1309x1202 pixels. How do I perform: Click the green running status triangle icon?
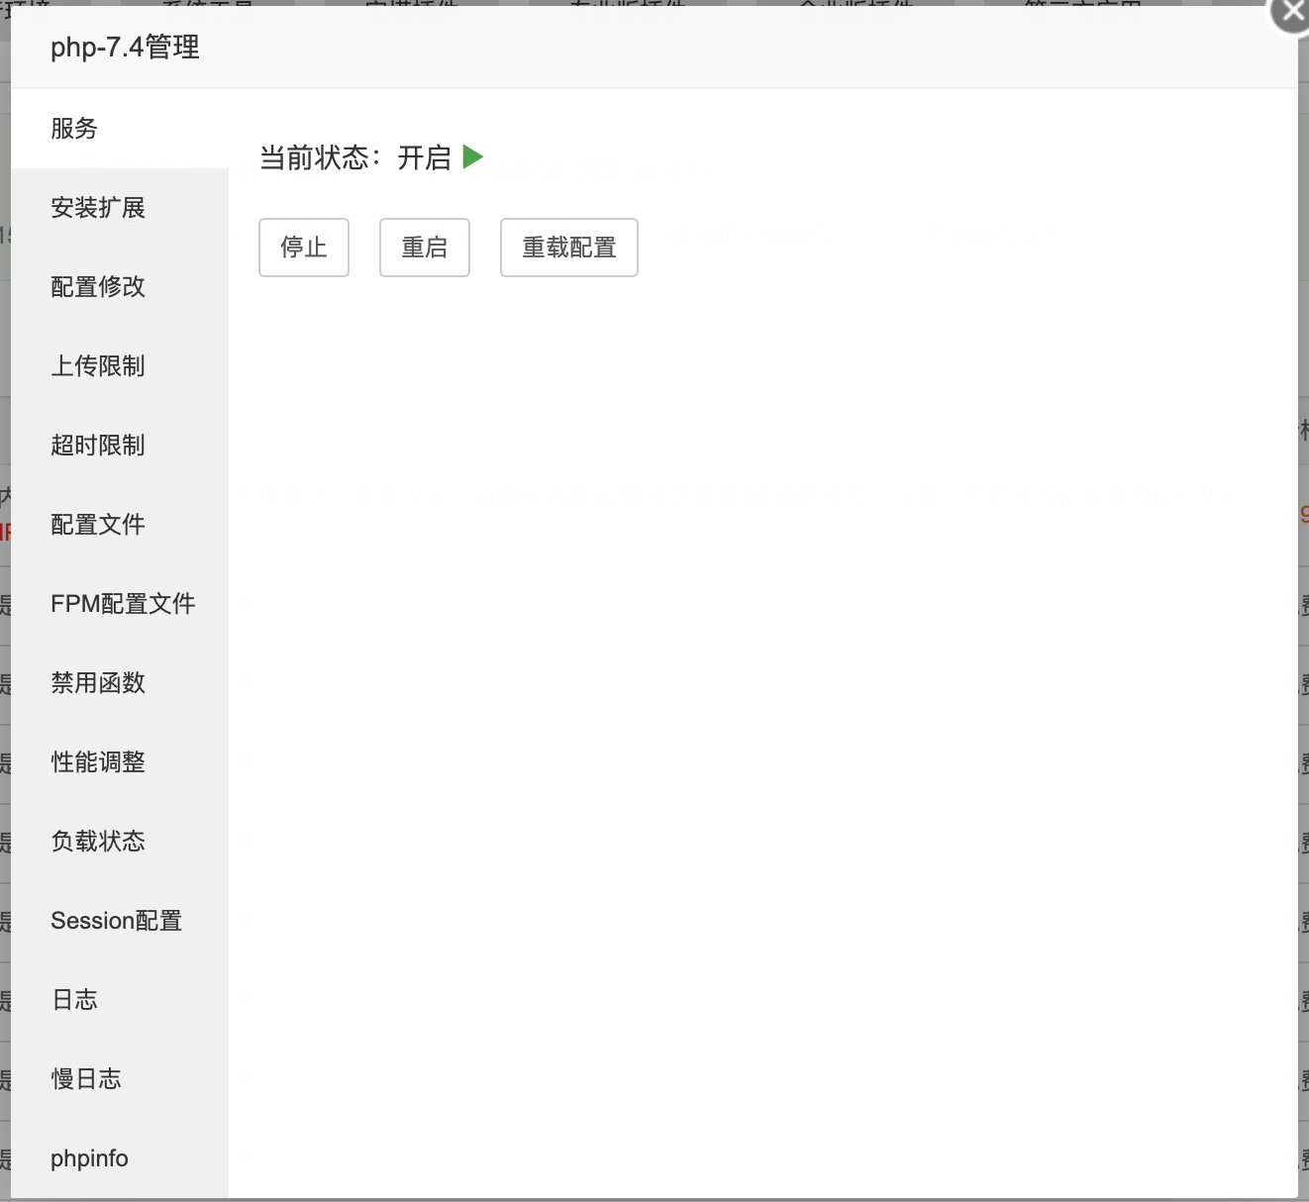473,157
